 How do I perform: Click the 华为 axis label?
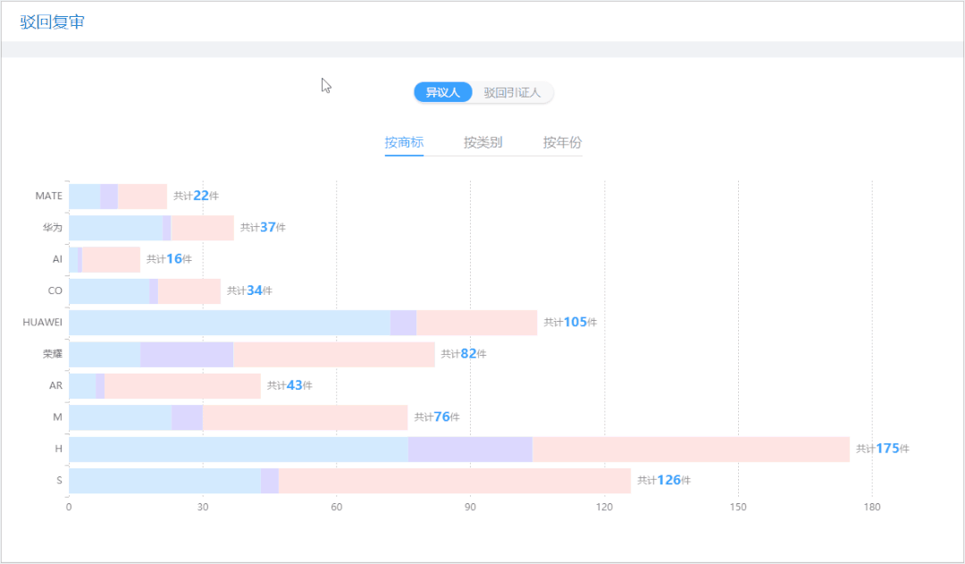[x=53, y=228]
